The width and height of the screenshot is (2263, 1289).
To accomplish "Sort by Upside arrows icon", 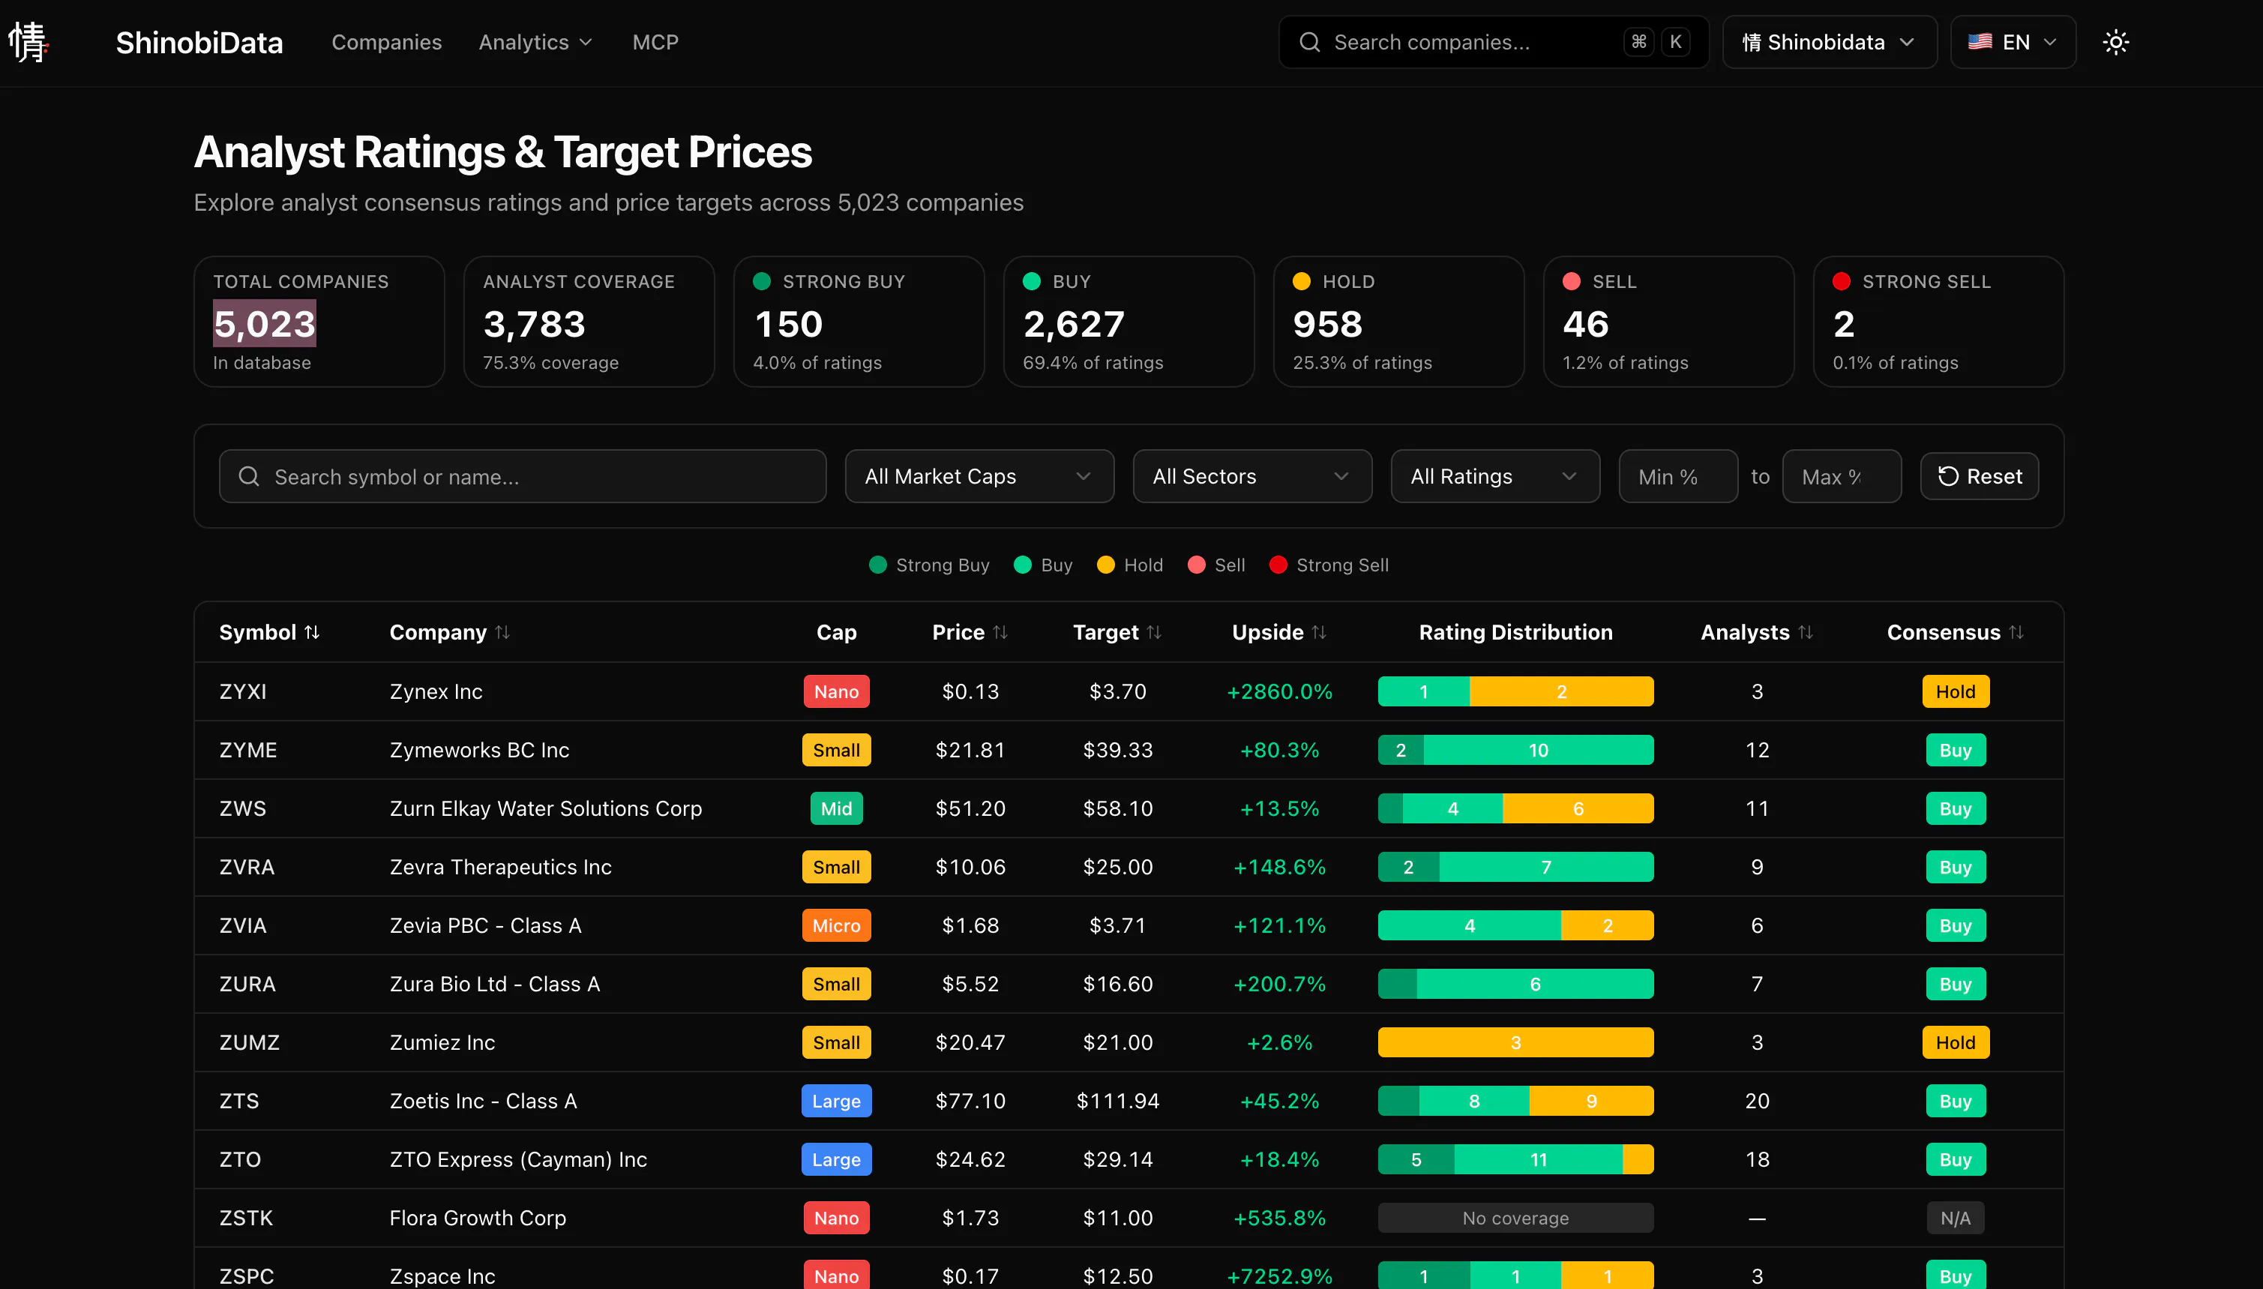I will 1319,632.
